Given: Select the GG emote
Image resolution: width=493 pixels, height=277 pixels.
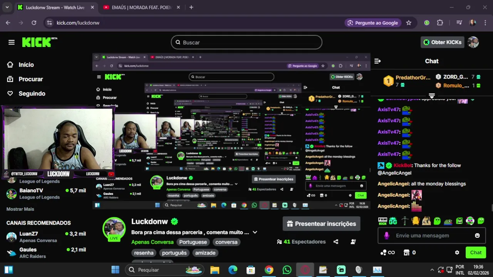Looking at the screenshot, I should pos(393,221).
